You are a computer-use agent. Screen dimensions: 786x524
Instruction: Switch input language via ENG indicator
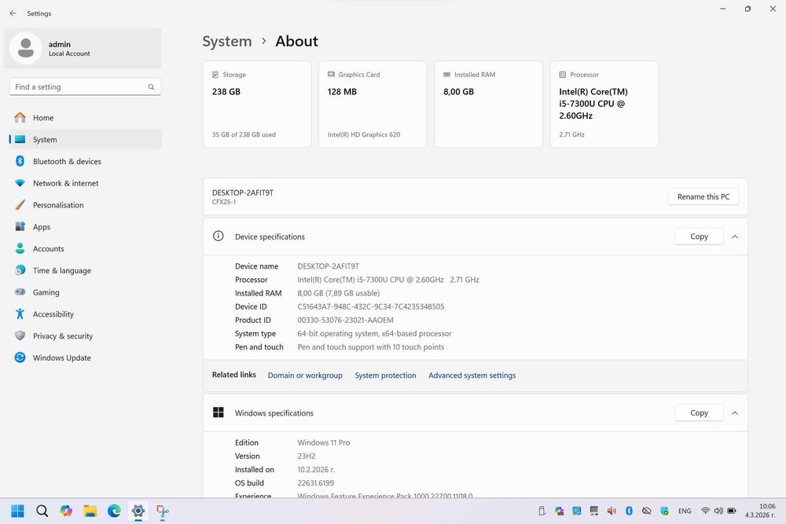click(x=685, y=511)
